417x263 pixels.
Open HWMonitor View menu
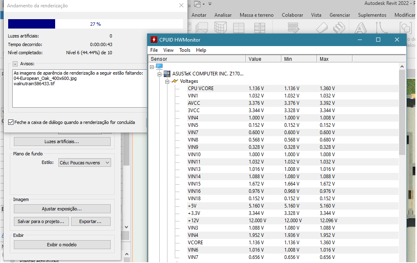point(168,50)
